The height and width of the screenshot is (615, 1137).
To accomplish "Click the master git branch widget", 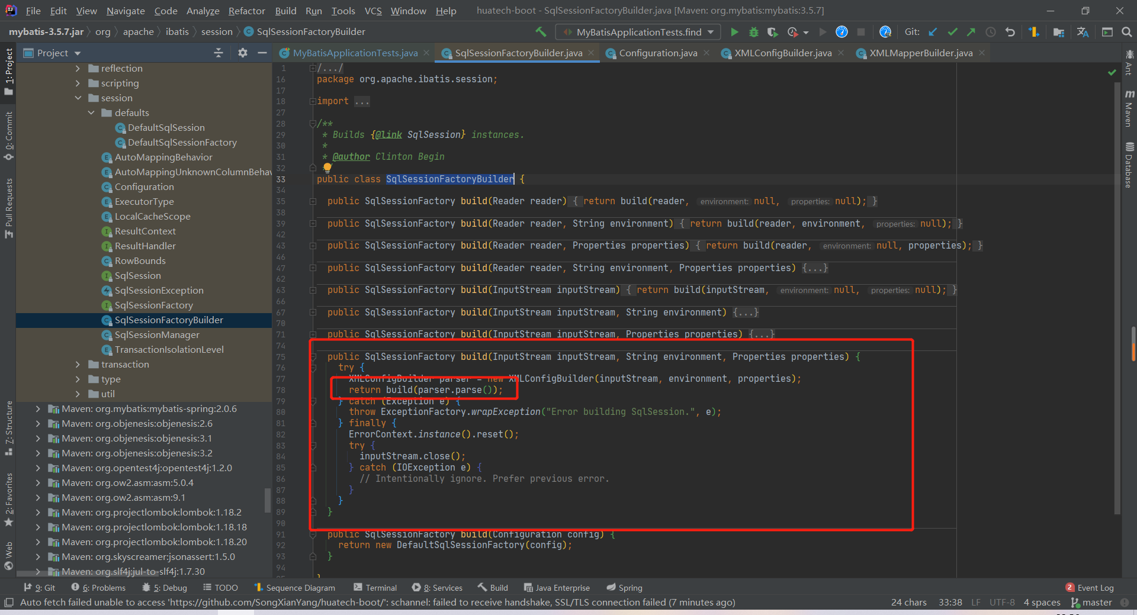I will pos(1091,603).
